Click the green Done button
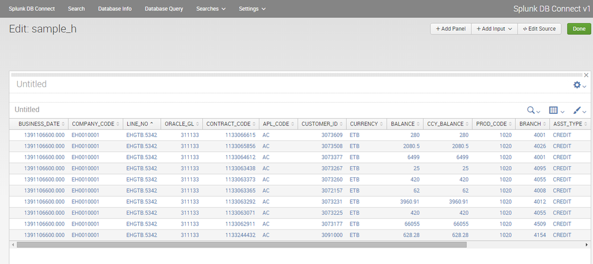 click(x=579, y=28)
